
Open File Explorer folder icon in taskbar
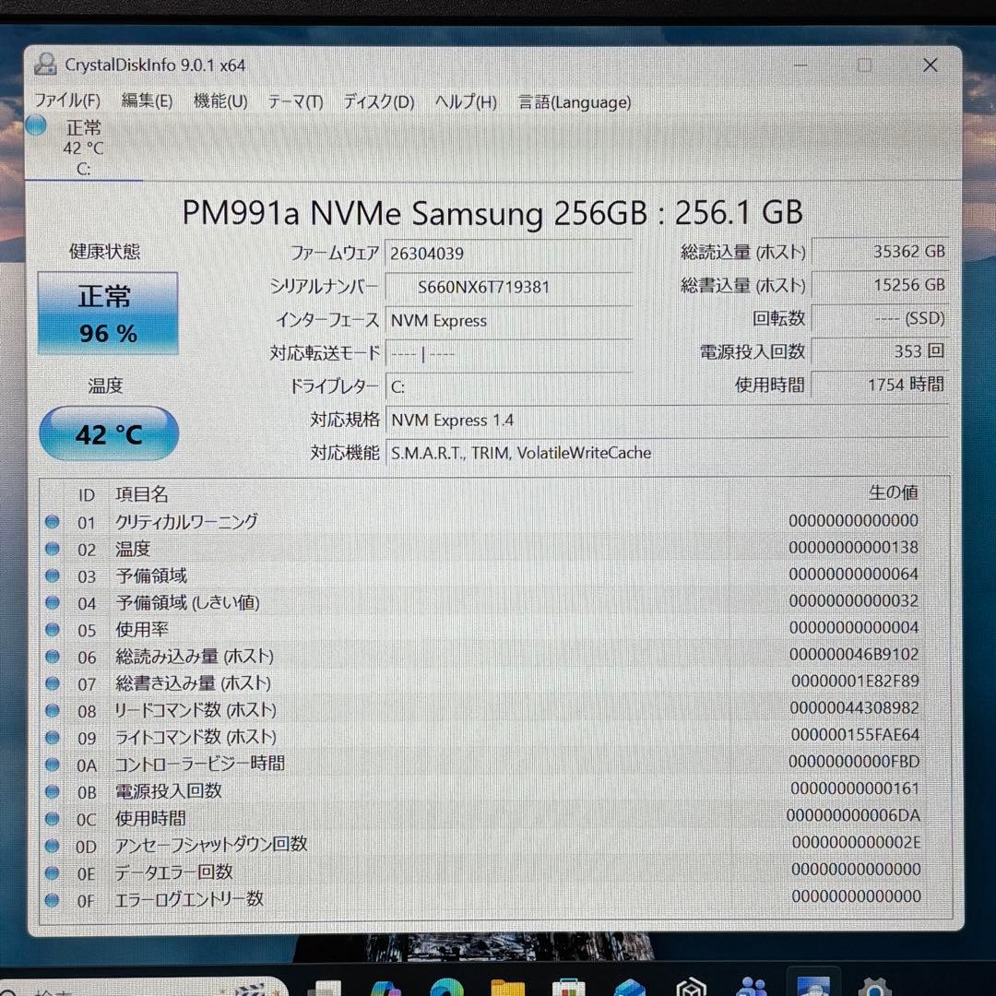[x=507, y=987]
